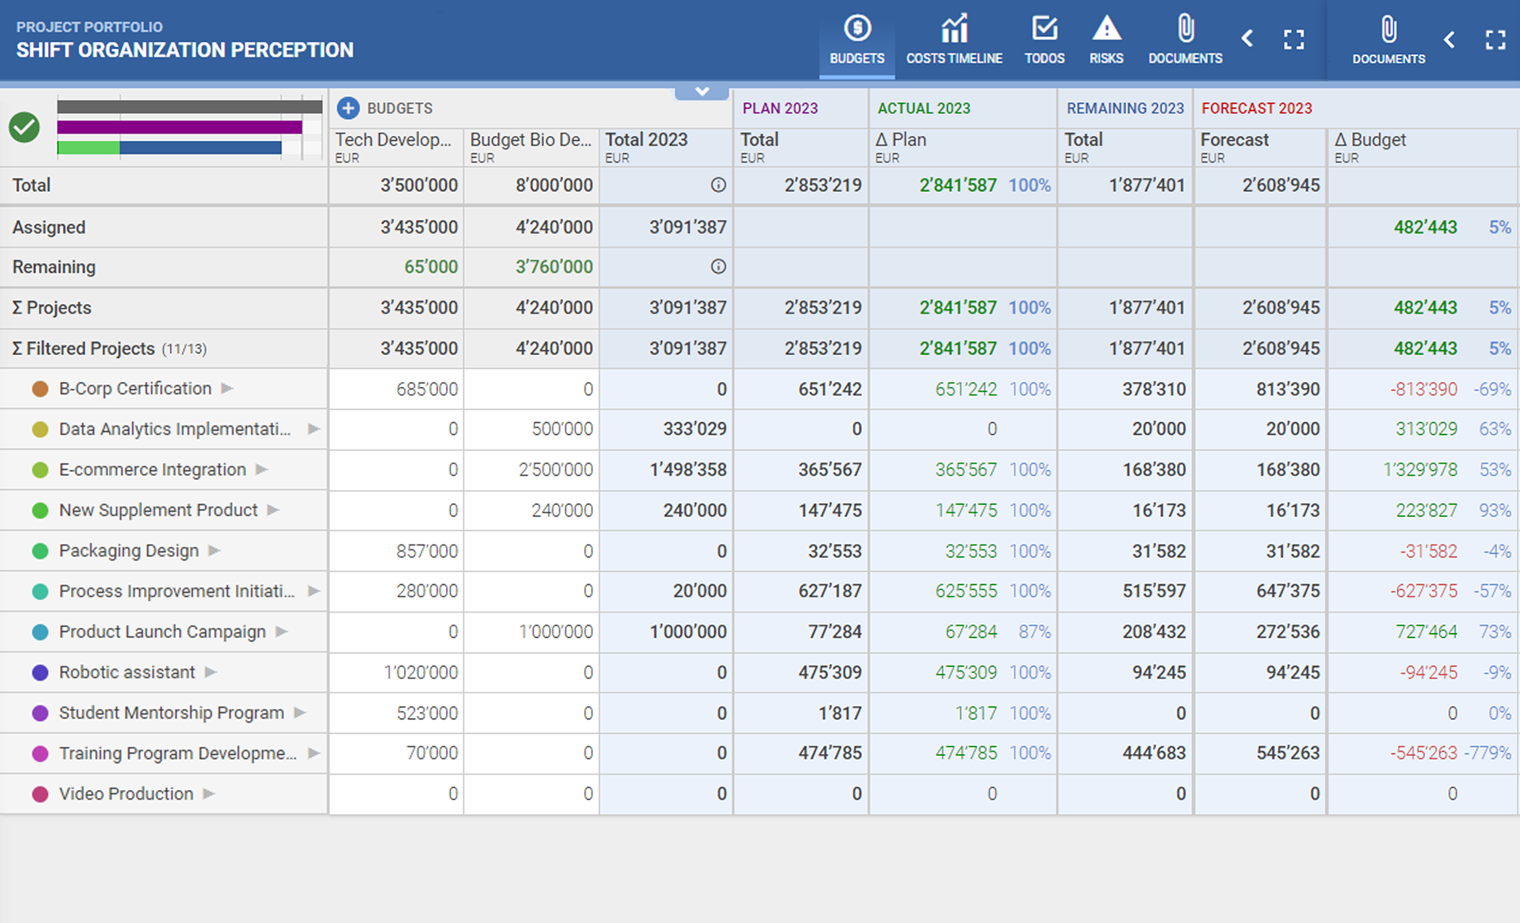
Task: Expand the E-commerce Integration arrow
Action: [262, 470]
